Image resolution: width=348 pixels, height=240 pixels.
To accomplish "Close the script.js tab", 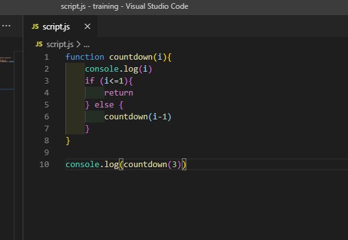I will (x=87, y=26).
